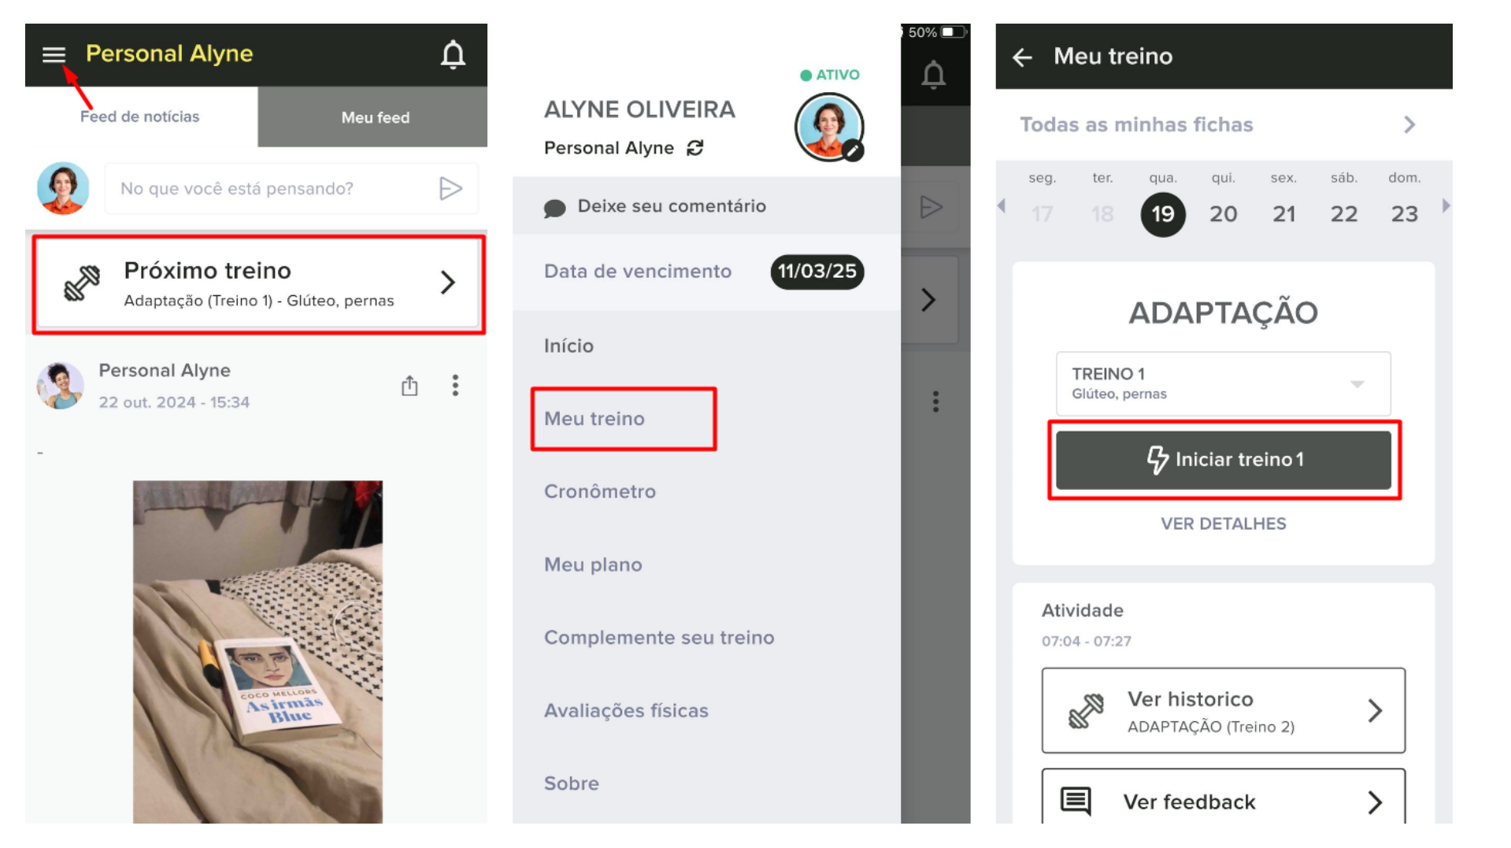Select Friday 21 in the week calendar
The width and height of the screenshot is (1511, 848).
pos(1283,214)
